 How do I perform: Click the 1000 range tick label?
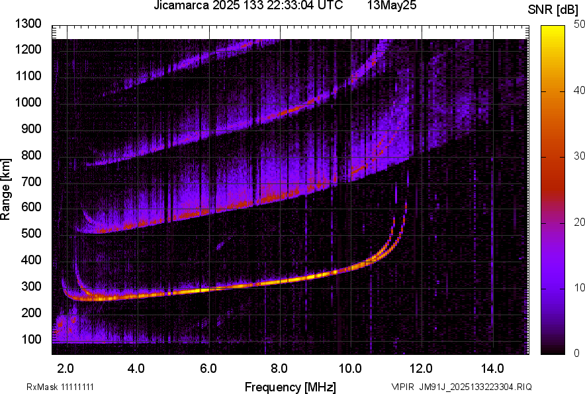pos(28,102)
